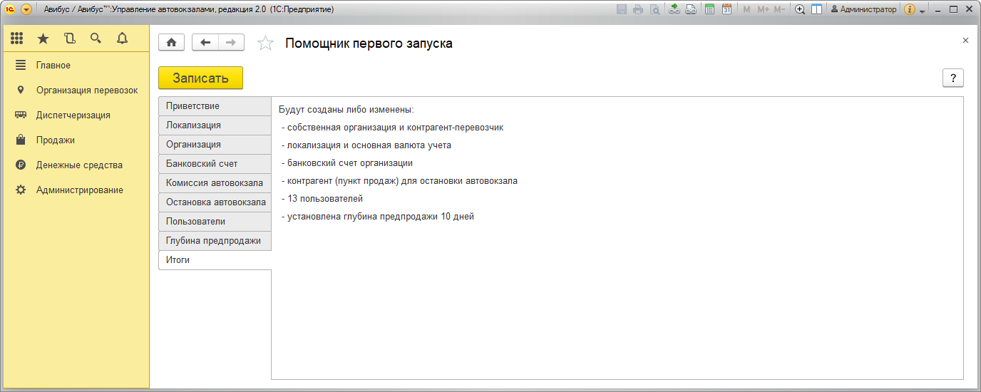Open the Глубина предпродажи tab
The image size is (981, 392).
(215, 241)
